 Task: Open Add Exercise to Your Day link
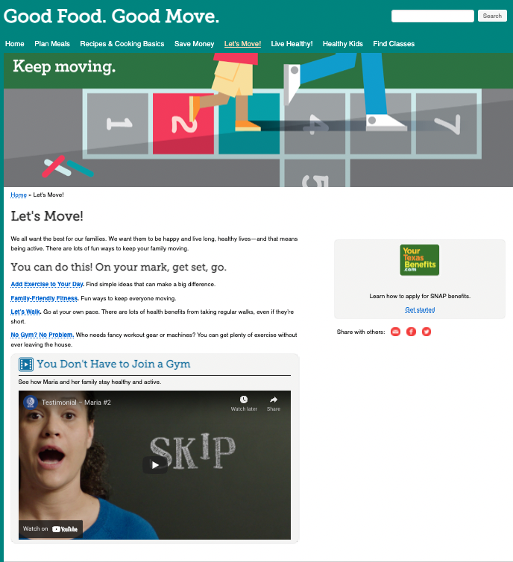(47, 284)
